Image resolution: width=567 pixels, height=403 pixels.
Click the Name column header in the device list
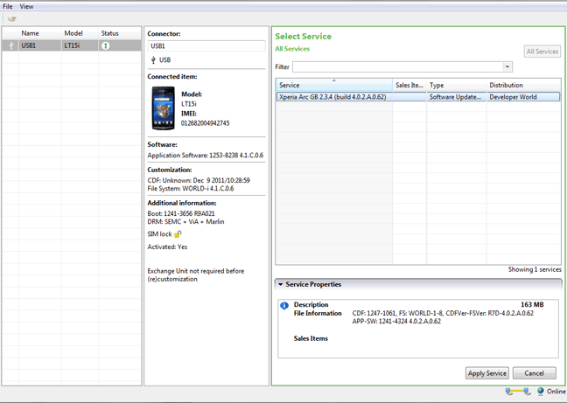pos(40,33)
